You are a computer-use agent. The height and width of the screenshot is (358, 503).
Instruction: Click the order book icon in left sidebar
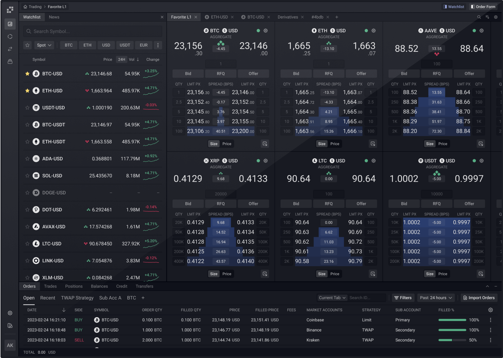(x=10, y=61)
